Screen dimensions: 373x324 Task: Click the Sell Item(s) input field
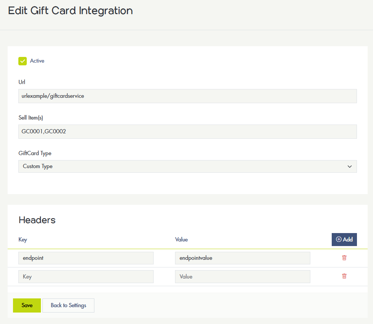pyautogui.click(x=187, y=131)
